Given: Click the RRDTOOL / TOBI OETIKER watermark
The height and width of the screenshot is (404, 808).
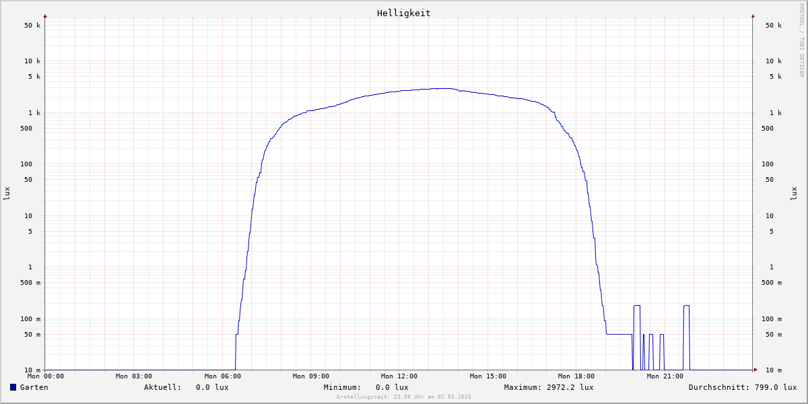Looking at the screenshot, I should 801,40.
